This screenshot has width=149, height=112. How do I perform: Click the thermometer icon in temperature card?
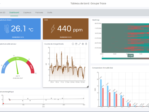click(x=7, y=29)
